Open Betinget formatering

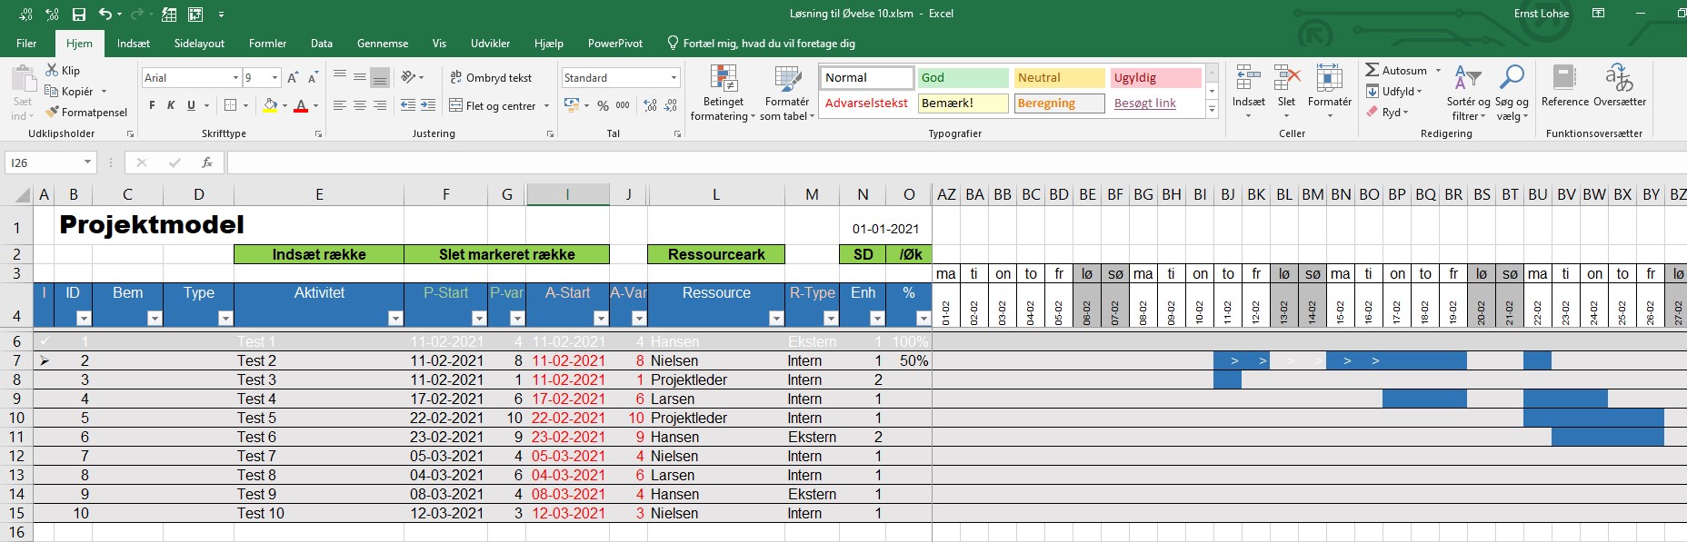click(723, 94)
